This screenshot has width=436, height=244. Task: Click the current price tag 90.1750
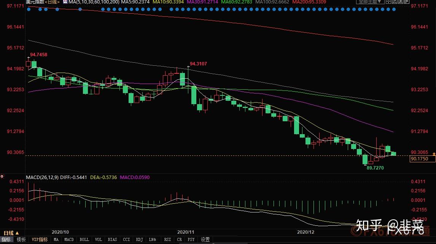[420, 159]
